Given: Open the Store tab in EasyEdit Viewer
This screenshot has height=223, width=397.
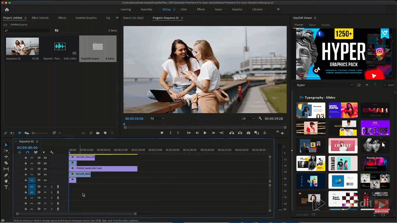Looking at the screenshot, I should pos(312,25).
